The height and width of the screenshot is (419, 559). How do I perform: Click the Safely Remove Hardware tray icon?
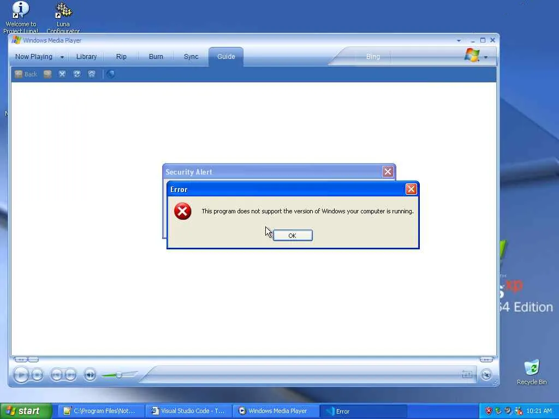coord(498,411)
